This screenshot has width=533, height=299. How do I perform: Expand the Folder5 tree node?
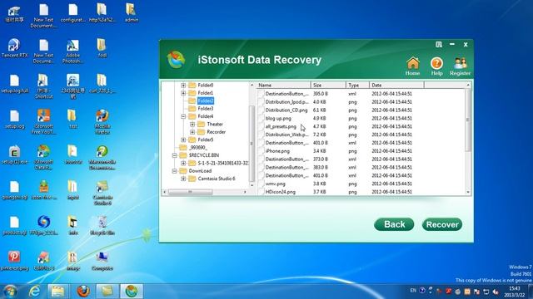183,140
